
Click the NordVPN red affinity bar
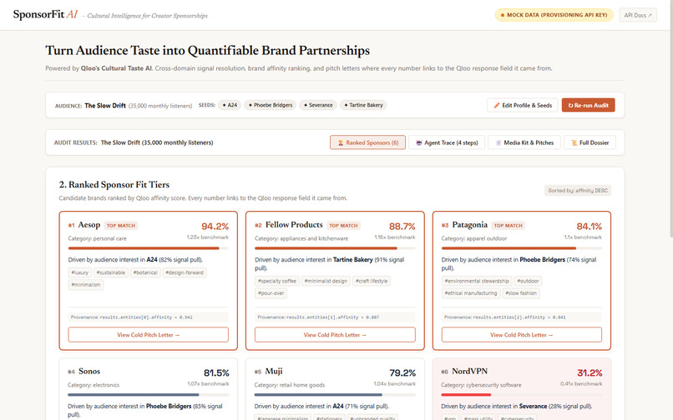click(x=466, y=395)
